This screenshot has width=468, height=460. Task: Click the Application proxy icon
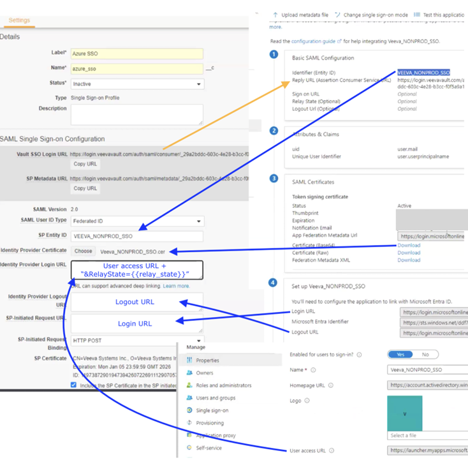[x=189, y=435]
